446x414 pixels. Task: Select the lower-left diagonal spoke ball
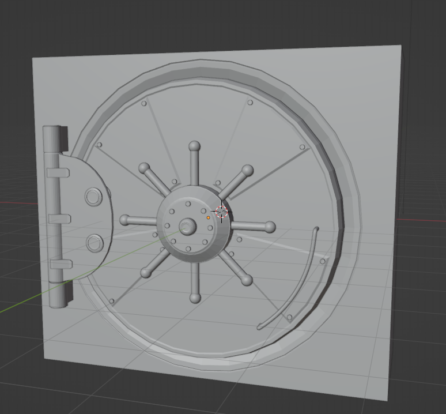pos(146,273)
